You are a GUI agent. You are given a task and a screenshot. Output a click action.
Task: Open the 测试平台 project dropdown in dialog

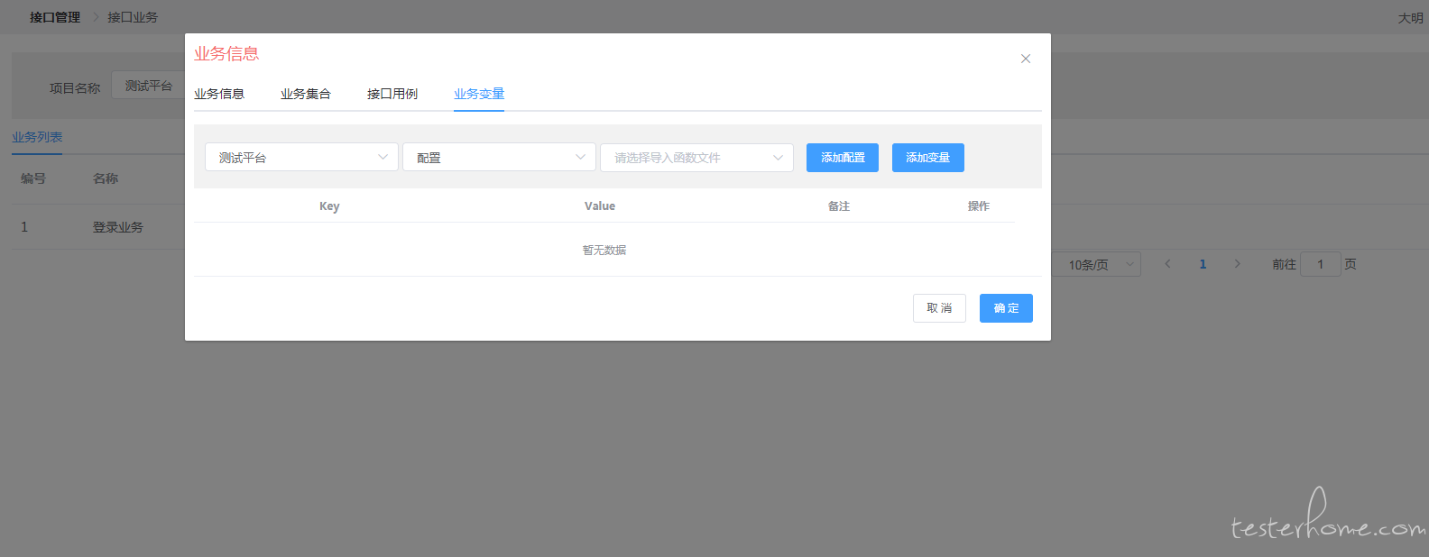pos(301,157)
